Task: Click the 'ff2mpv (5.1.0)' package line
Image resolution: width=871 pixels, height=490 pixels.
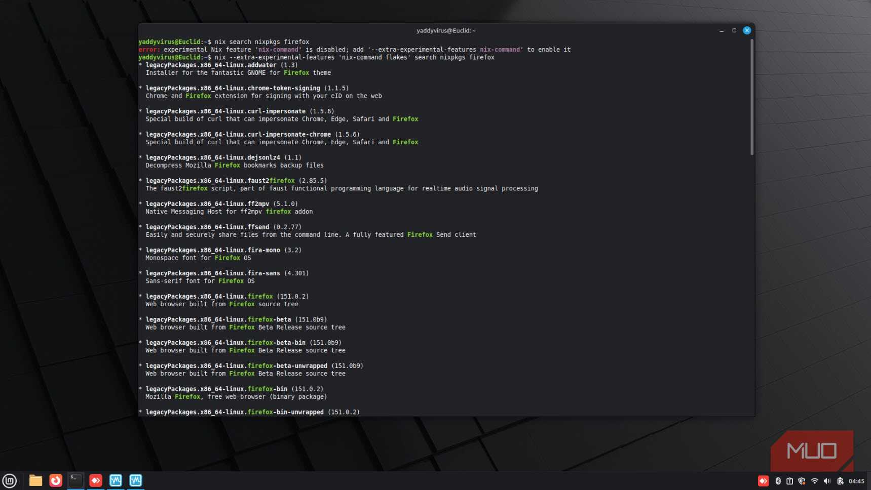Action: point(218,204)
